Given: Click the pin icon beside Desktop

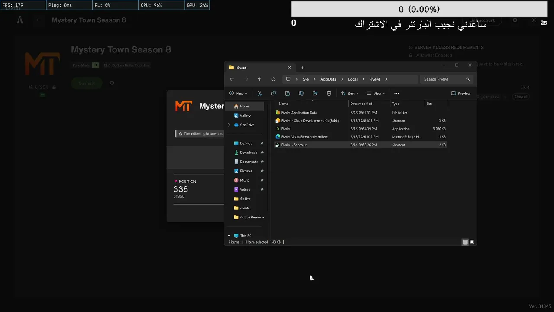Looking at the screenshot, I should pyautogui.click(x=262, y=143).
